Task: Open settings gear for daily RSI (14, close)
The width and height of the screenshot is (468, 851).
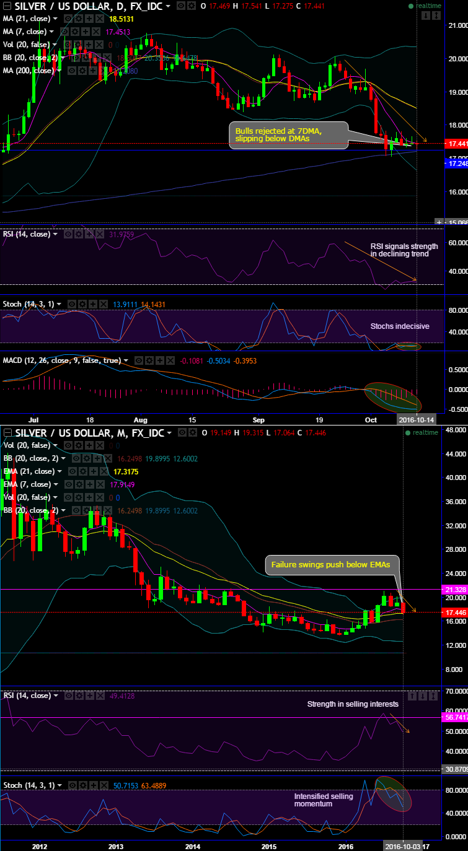Action: (79, 234)
